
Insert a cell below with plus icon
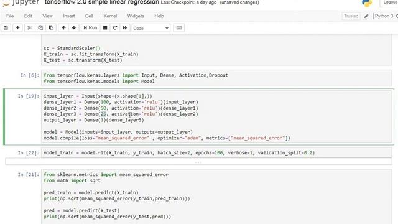click(18, 27)
